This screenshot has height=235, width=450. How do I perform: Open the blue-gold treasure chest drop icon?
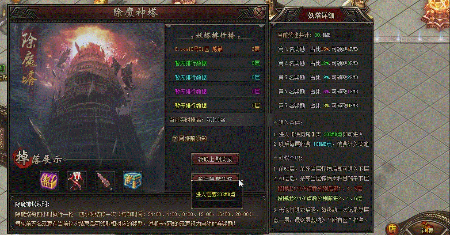(133, 181)
